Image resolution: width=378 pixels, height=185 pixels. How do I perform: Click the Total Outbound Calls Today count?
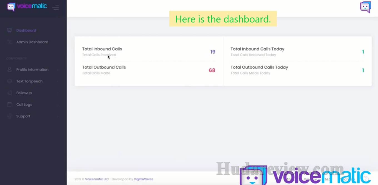pos(363,70)
